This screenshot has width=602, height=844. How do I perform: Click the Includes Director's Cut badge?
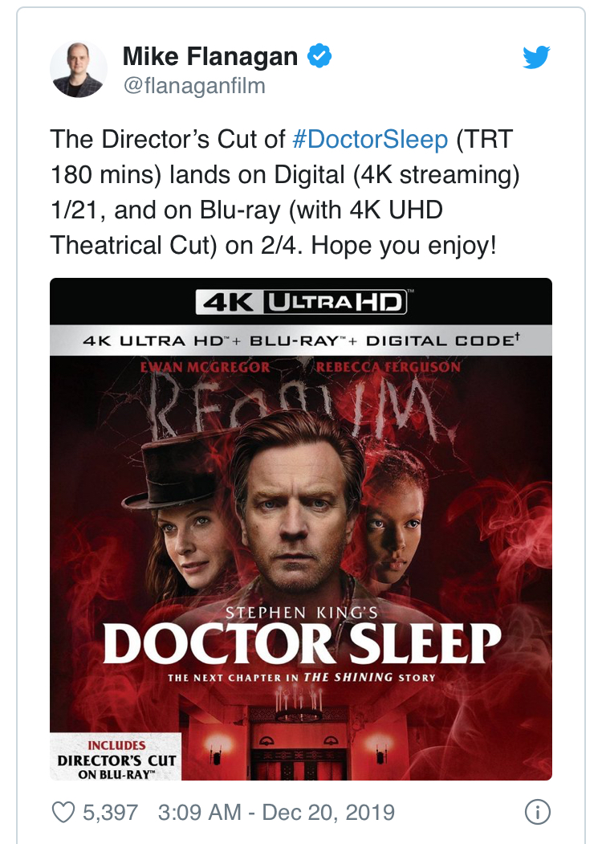[116, 759]
